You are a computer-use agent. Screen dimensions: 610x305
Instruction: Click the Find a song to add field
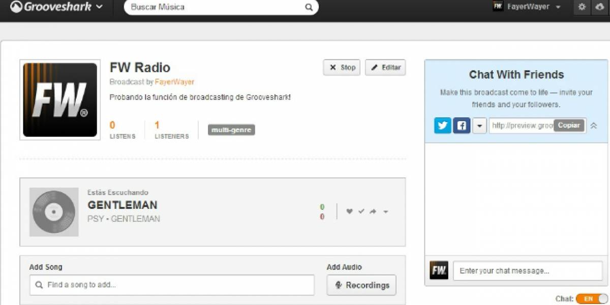pyautogui.click(x=172, y=285)
